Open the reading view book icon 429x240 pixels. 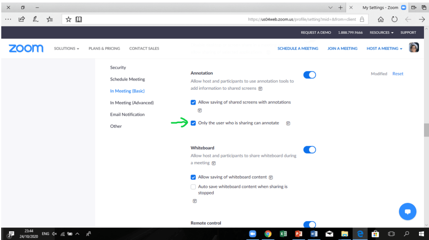click(x=78, y=19)
